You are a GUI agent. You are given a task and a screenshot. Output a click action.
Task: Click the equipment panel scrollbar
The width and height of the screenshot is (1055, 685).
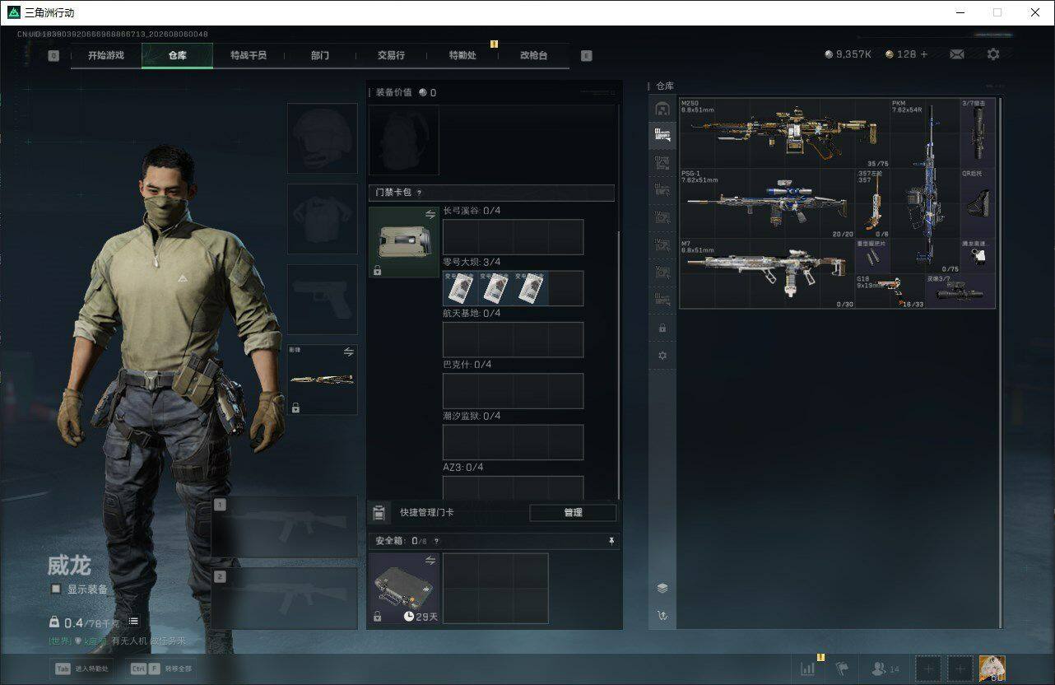618,365
